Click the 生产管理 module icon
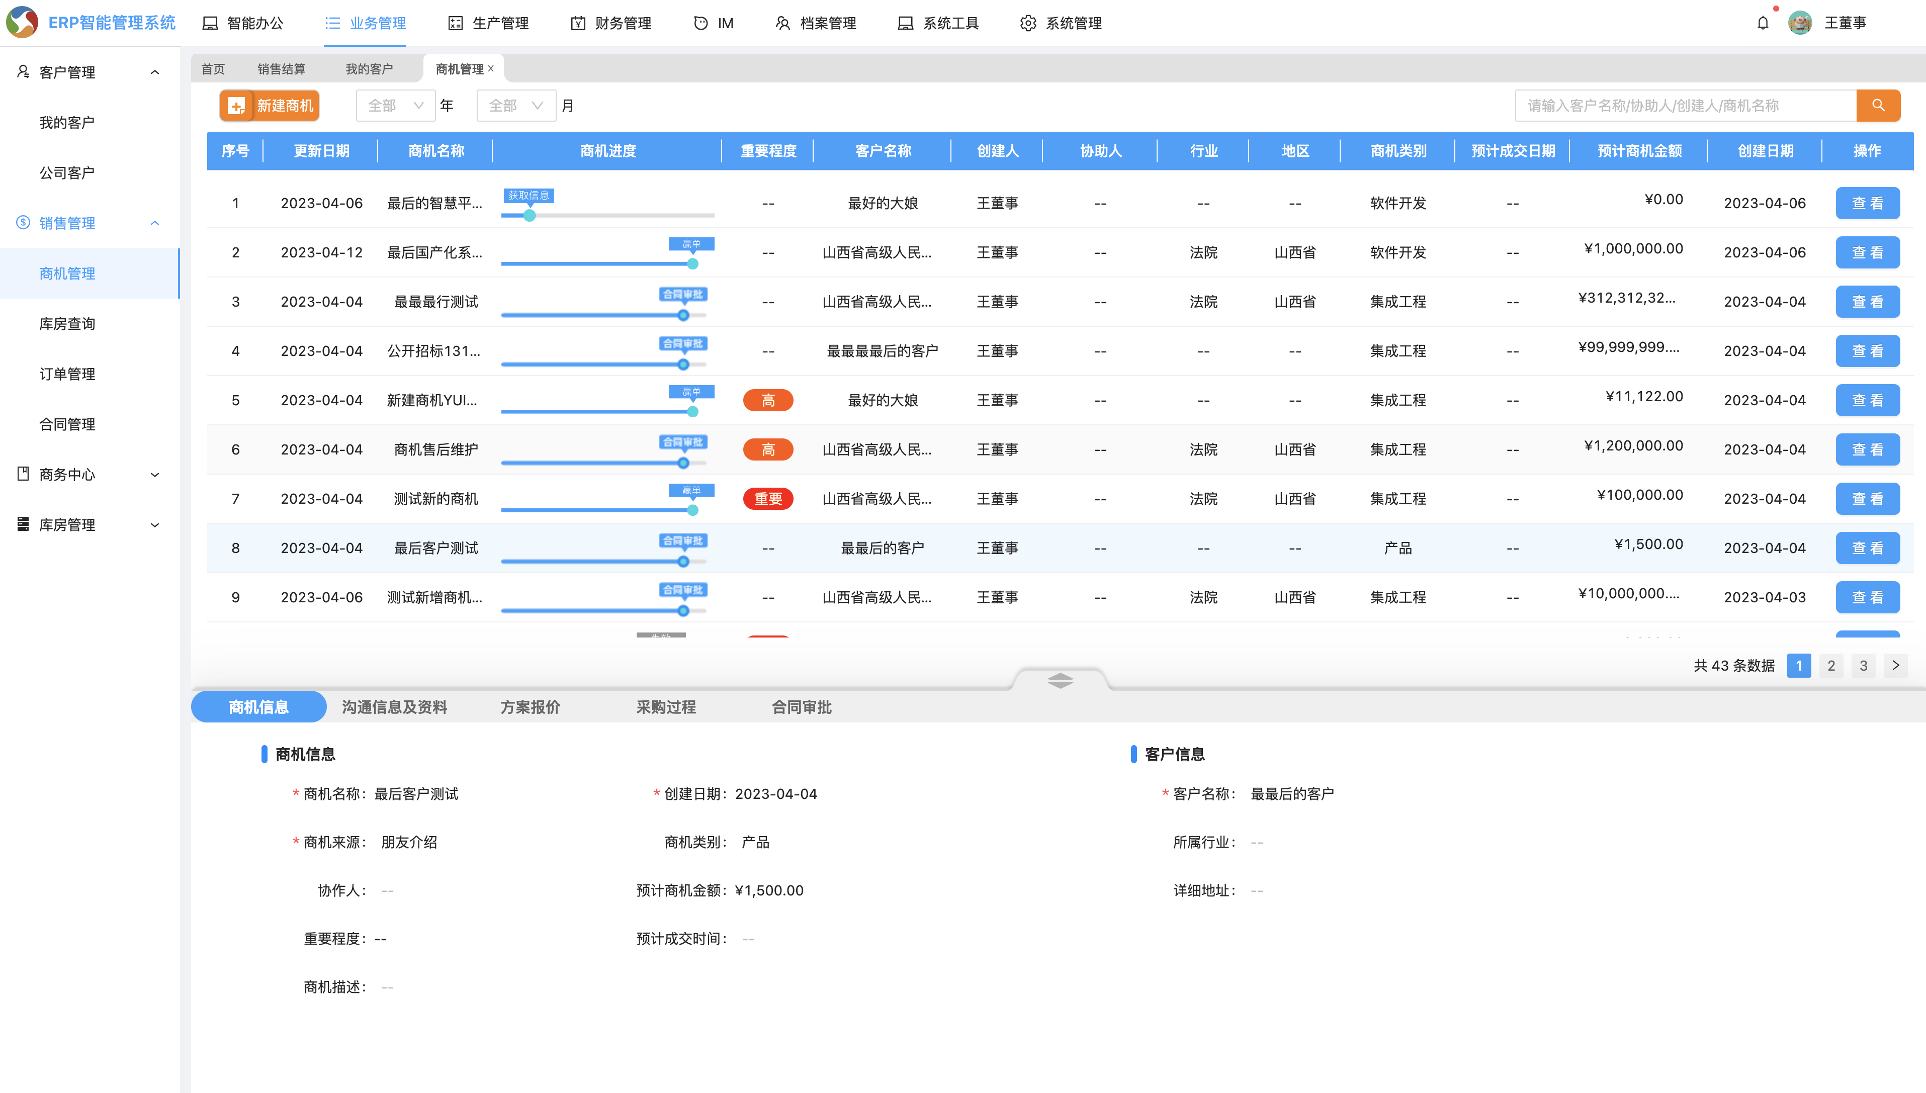Screen dimensions: 1926x1093 455,23
